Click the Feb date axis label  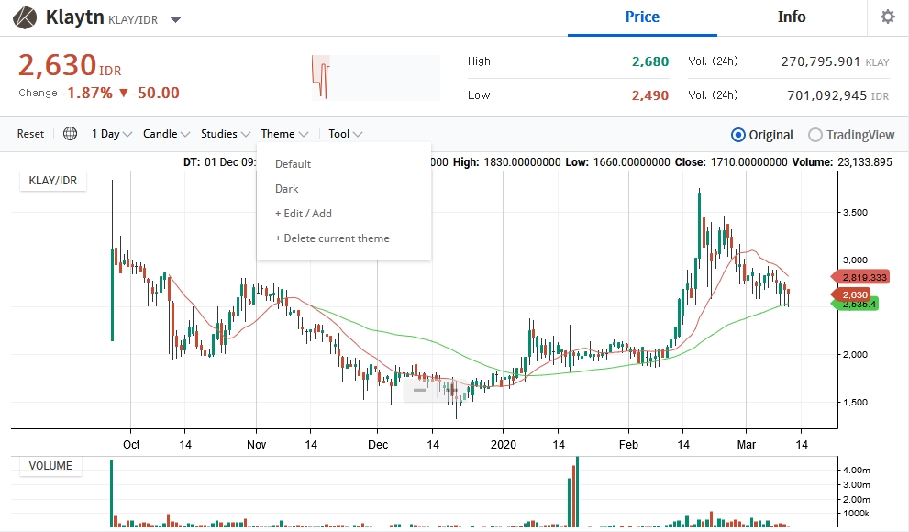(x=628, y=445)
